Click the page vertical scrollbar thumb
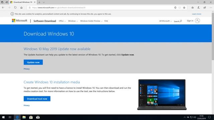 point(213,36)
